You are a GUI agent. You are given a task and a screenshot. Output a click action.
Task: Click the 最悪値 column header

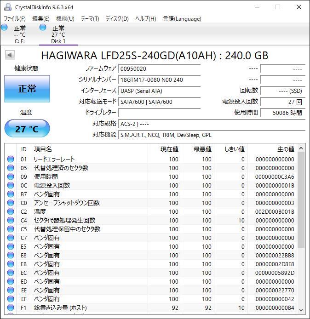[197, 149]
